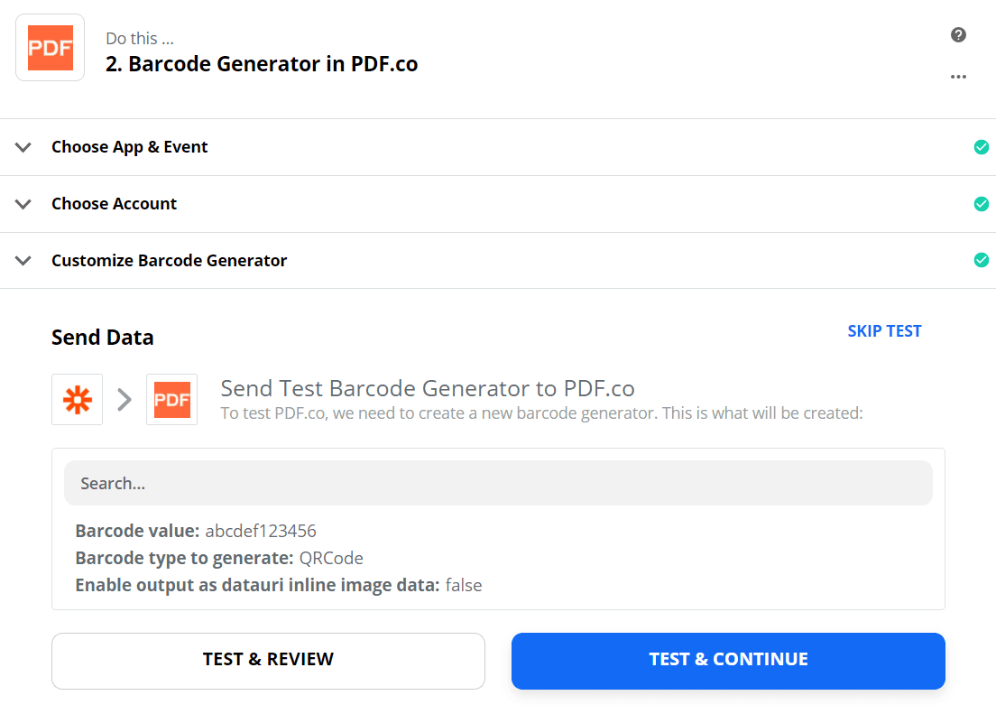Click the SKIP TEST link

pos(884,330)
